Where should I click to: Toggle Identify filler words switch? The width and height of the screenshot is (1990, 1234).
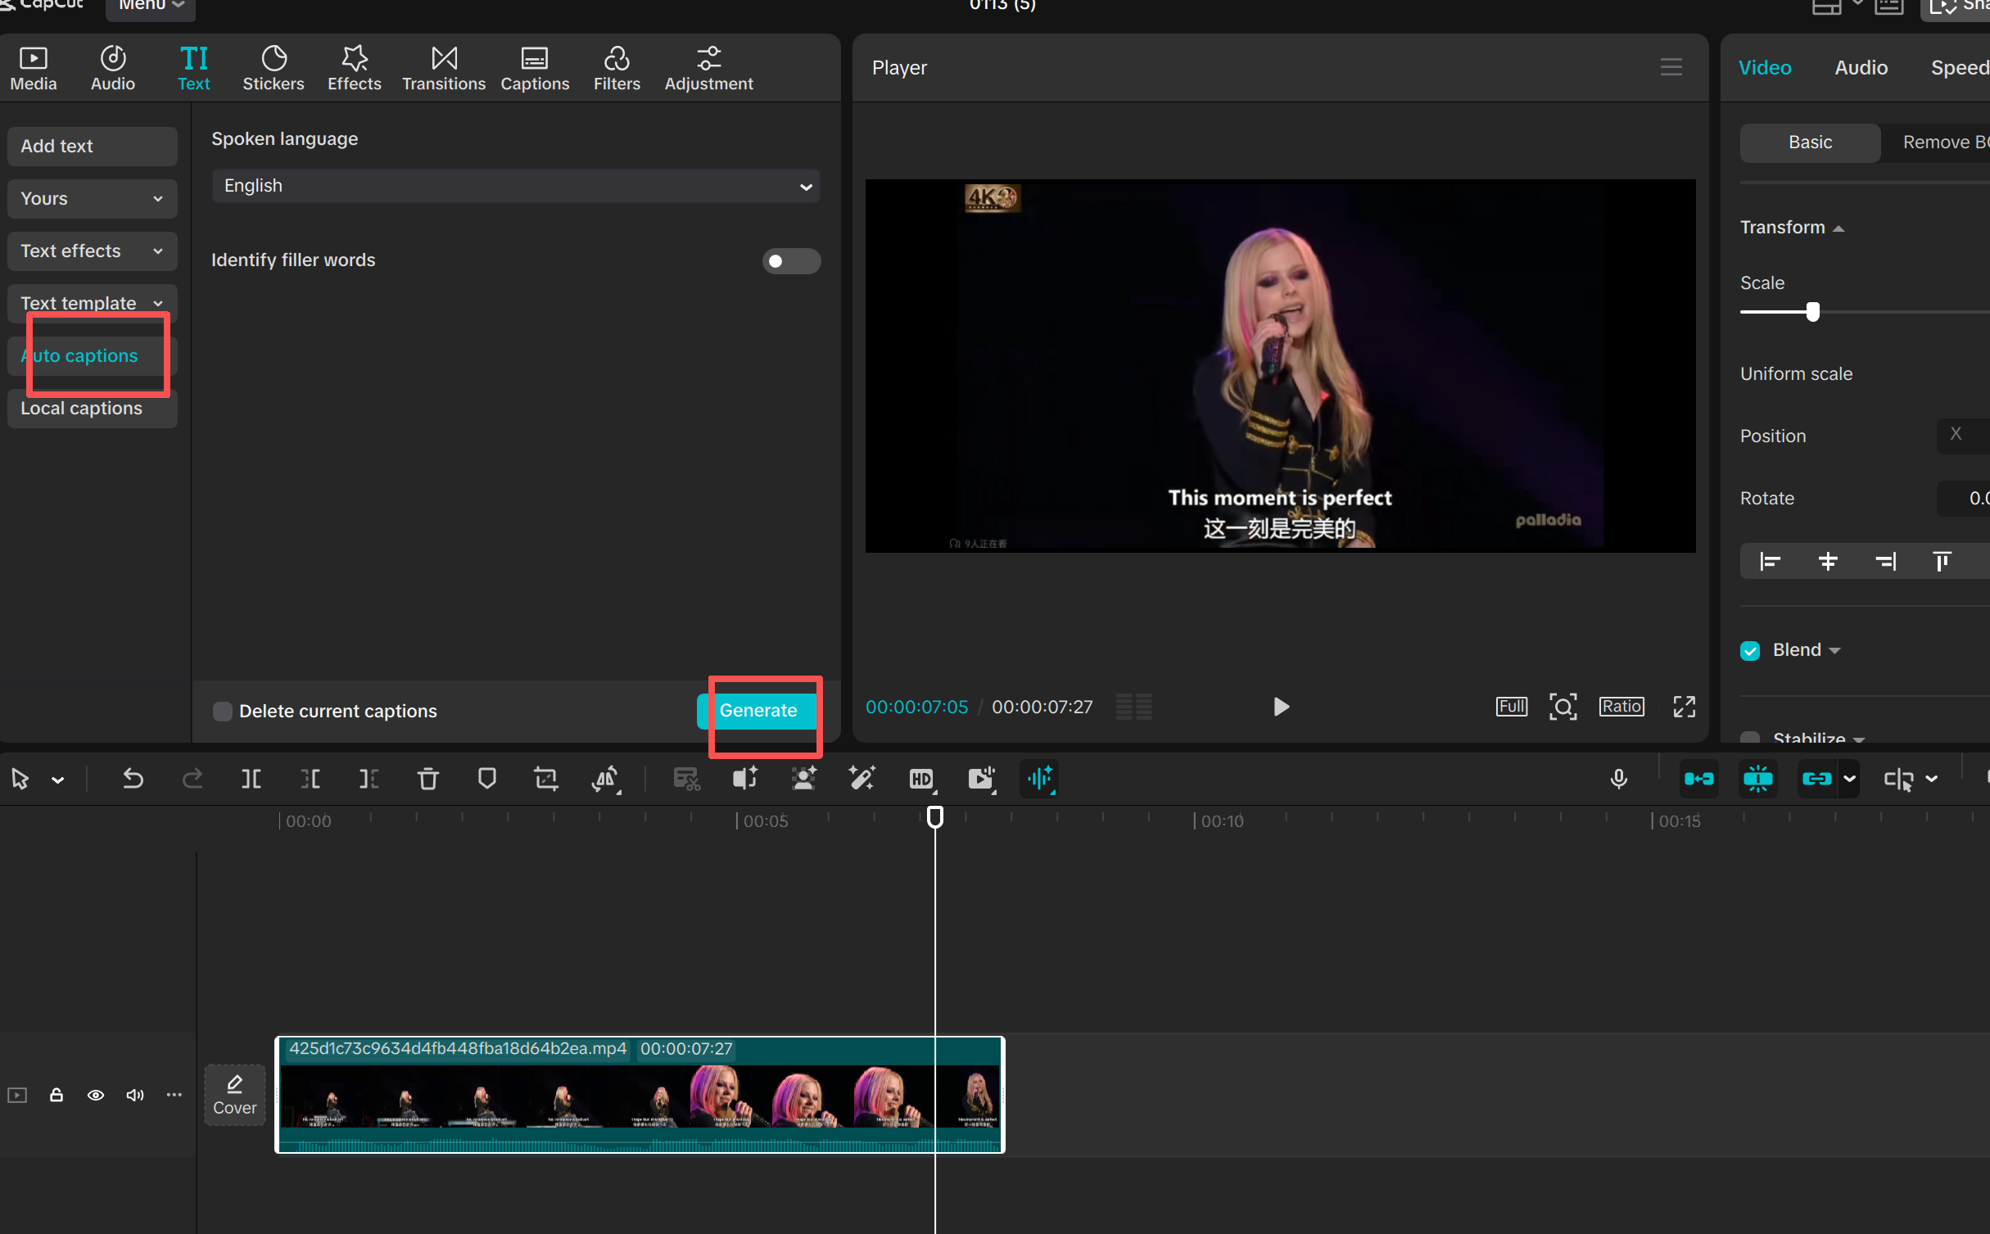point(790,261)
